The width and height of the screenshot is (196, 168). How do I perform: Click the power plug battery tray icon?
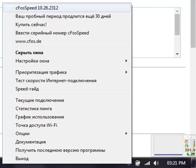[x=138, y=163]
